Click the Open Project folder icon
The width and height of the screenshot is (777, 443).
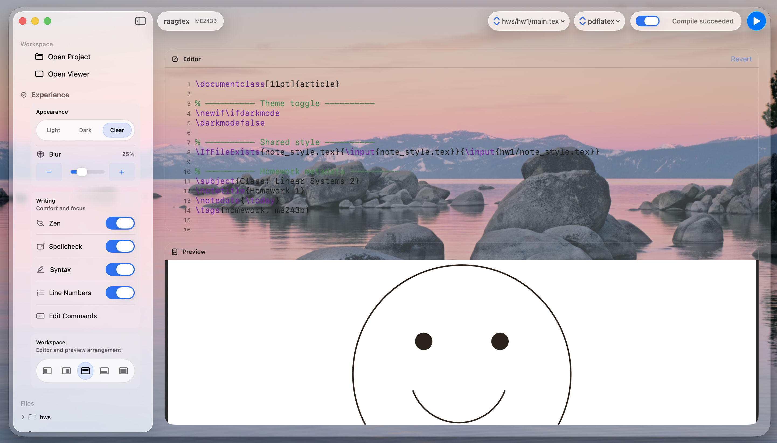pyautogui.click(x=39, y=57)
